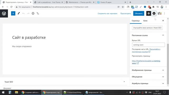Open a new browser tab
169x95 pixels.
tap(130, 2)
